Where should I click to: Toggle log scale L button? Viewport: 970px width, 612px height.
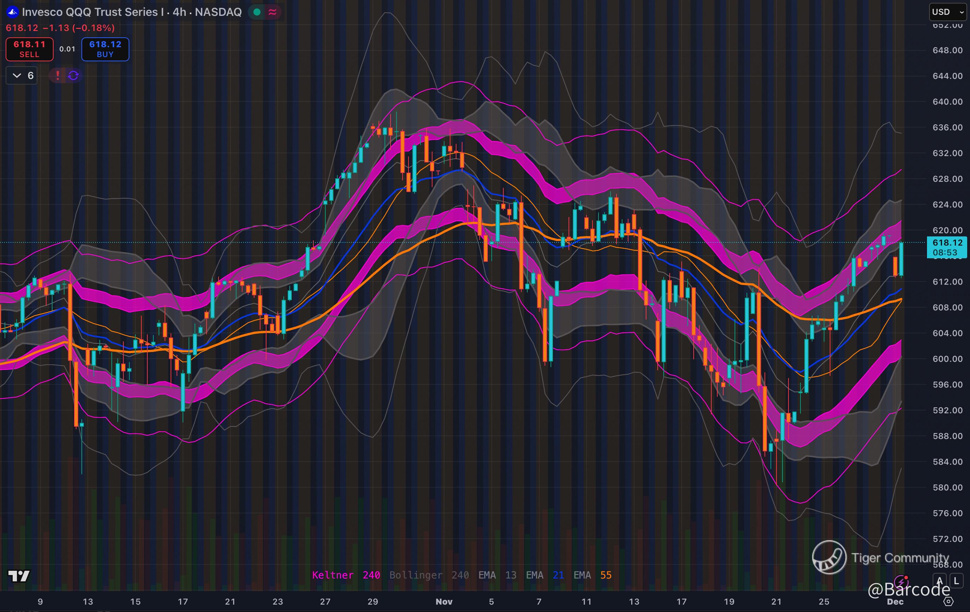click(x=956, y=581)
